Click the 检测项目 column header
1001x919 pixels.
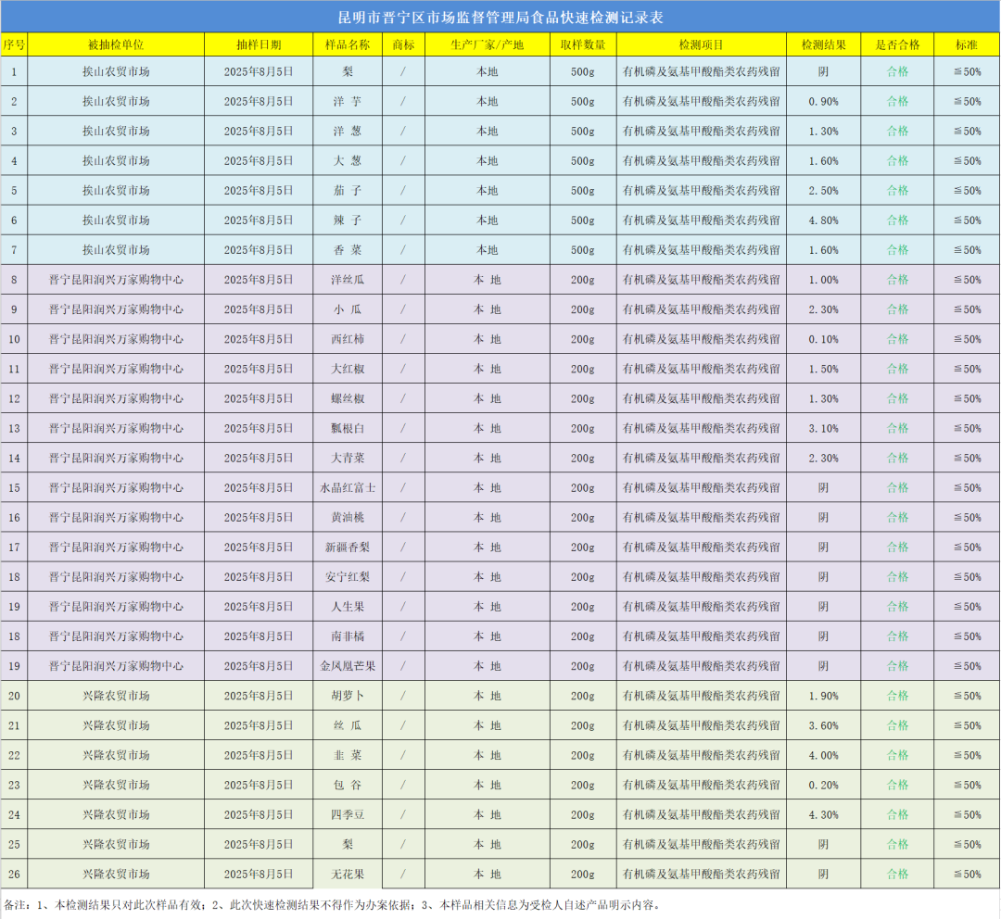pos(701,44)
